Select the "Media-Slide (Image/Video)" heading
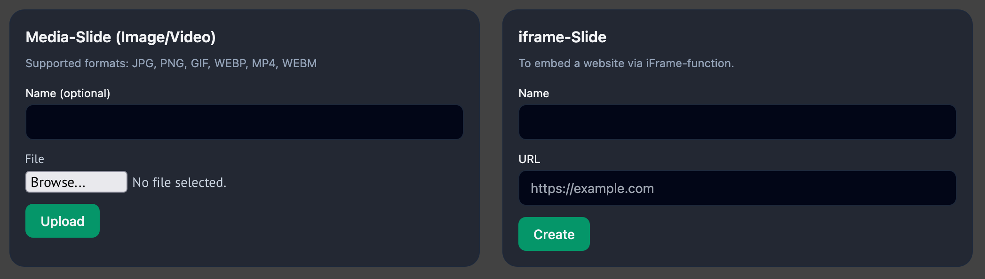985x279 pixels. click(x=120, y=37)
